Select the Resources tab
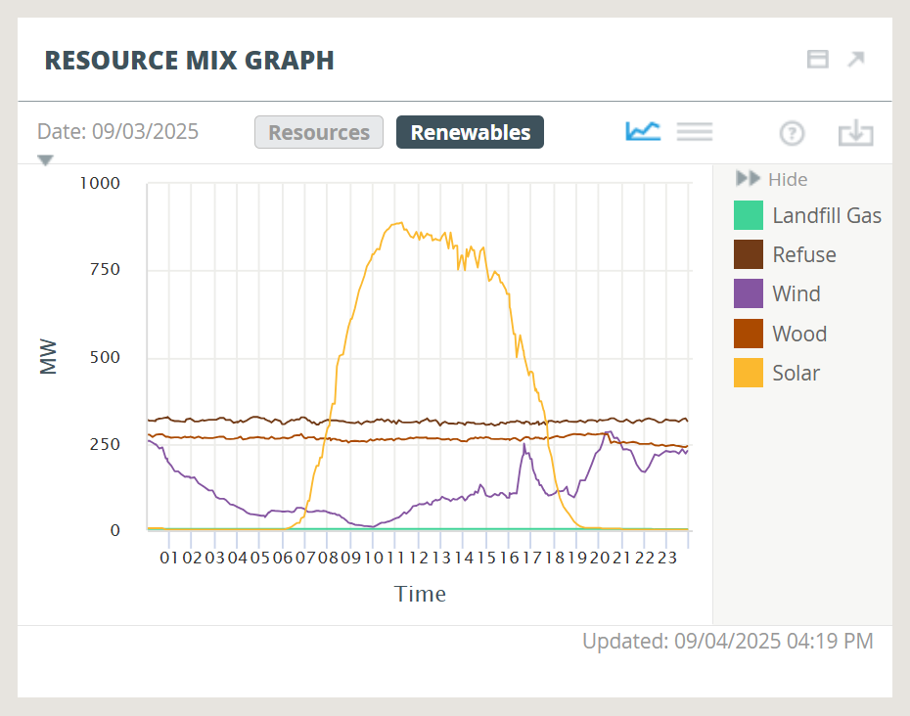Viewport: 910px width, 716px height. point(319,132)
